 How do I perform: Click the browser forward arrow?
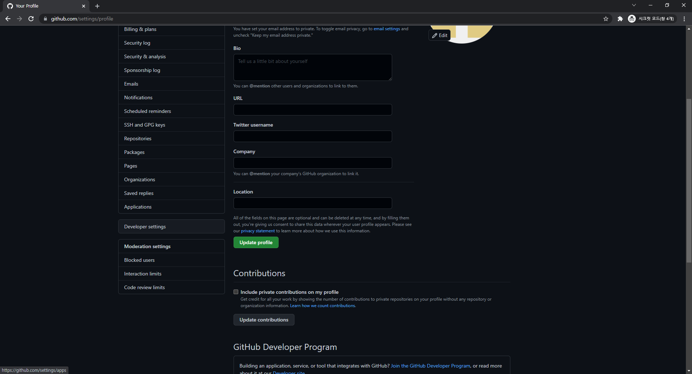click(19, 19)
